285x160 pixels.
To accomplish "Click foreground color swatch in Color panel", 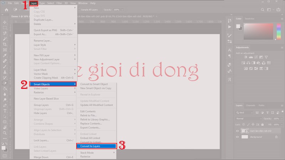I will [238, 26].
